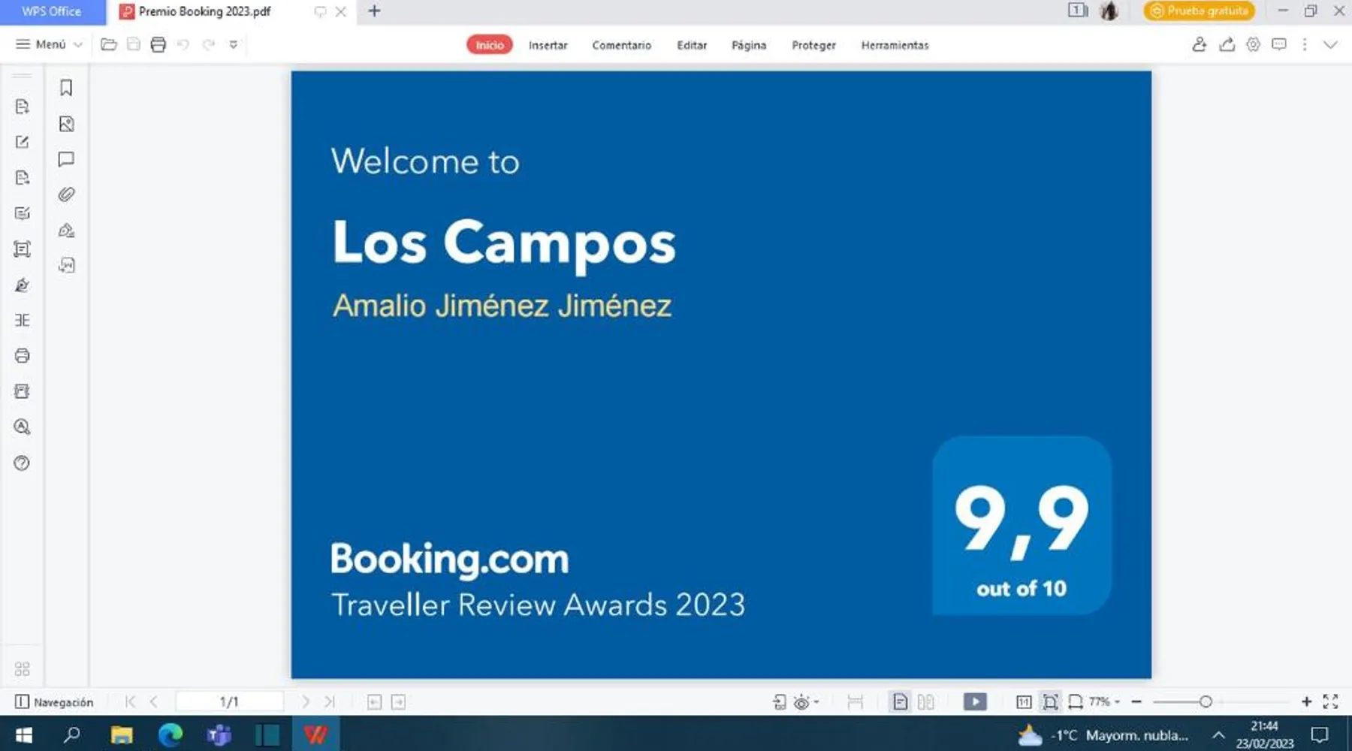Start slideshow with the play button
The image size is (1352, 751).
975,701
